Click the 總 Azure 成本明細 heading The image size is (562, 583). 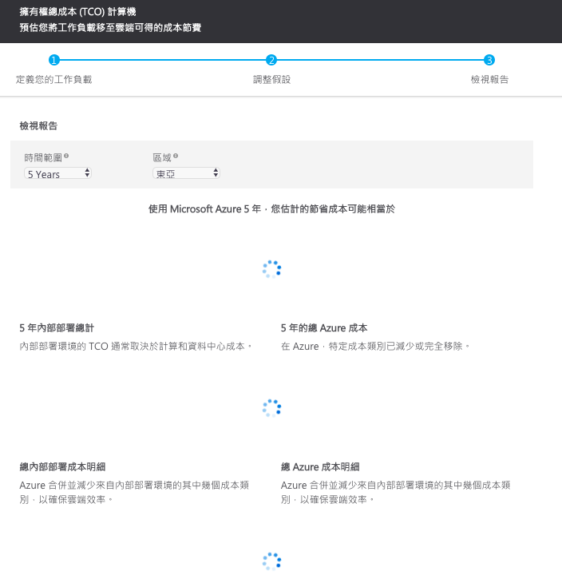pyautogui.click(x=320, y=466)
